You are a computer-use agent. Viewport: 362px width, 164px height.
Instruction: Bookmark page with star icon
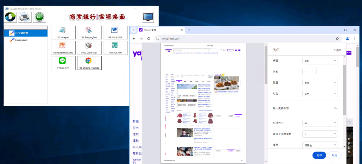tap(337, 39)
